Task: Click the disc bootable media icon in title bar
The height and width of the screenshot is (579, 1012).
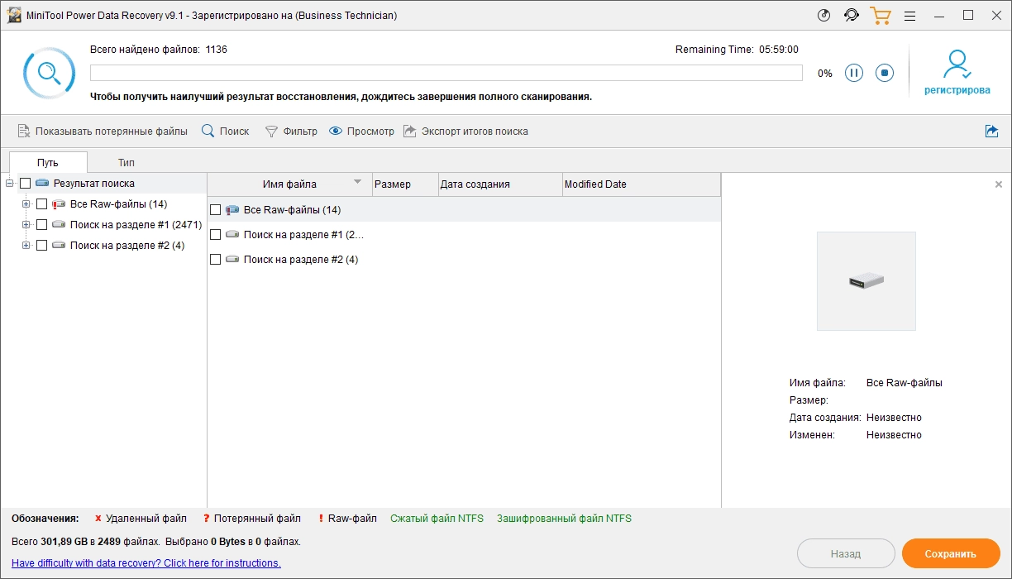Action: click(823, 16)
